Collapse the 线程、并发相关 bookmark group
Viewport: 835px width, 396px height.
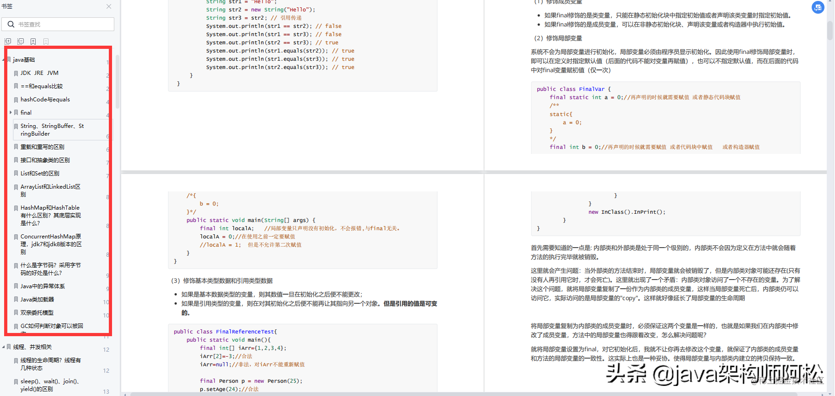point(4,347)
